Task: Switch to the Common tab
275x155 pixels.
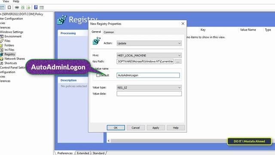Action: pyautogui.click(x=109, y=32)
